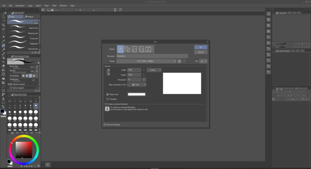Select the Operation object tool

point(3,25)
